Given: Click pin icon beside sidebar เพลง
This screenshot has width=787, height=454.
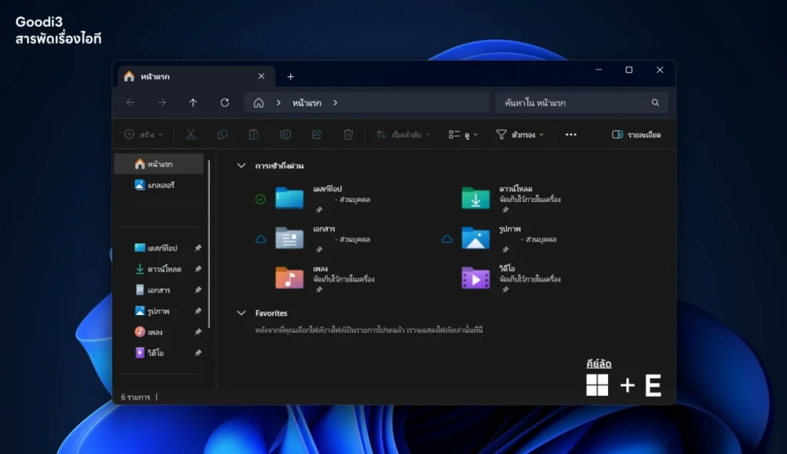Looking at the screenshot, I should (198, 332).
